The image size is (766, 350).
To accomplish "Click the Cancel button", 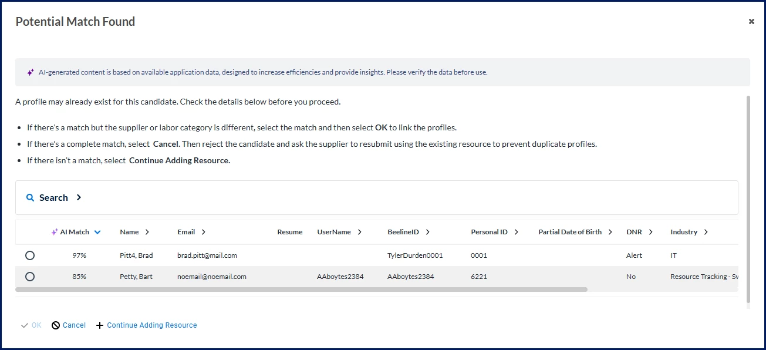I will point(69,325).
